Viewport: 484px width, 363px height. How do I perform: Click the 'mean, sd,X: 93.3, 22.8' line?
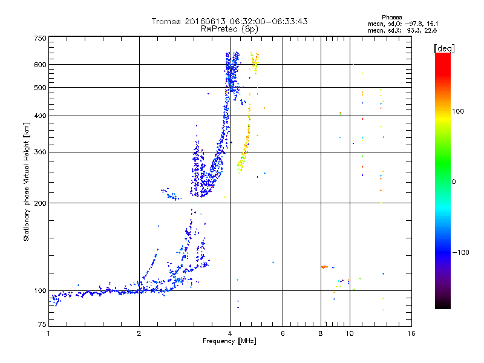(x=402, y=30)
